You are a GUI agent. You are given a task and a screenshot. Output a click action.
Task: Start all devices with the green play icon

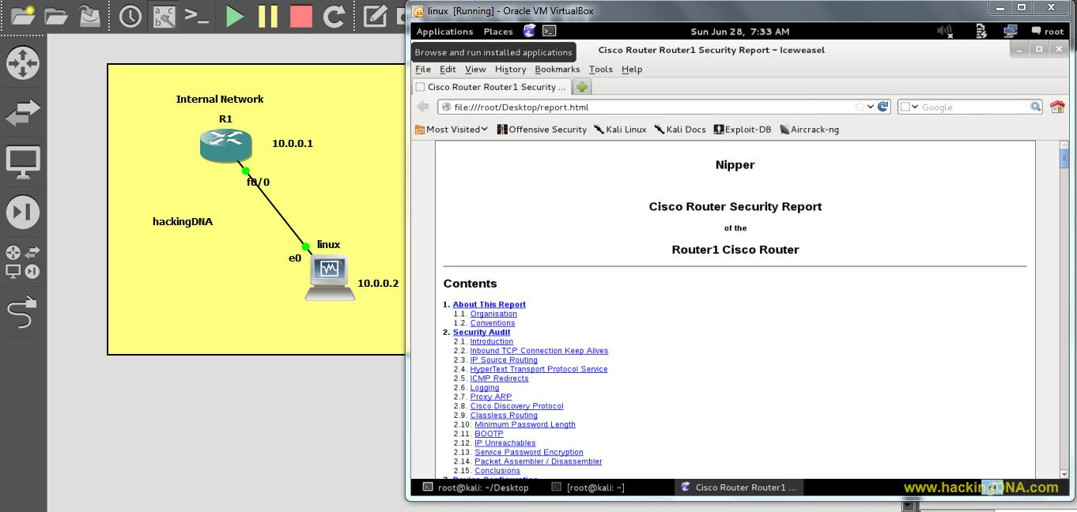coord(234,16)
